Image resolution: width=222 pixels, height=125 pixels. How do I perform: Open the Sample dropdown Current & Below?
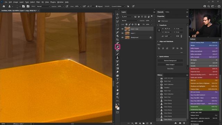(118, 6)
